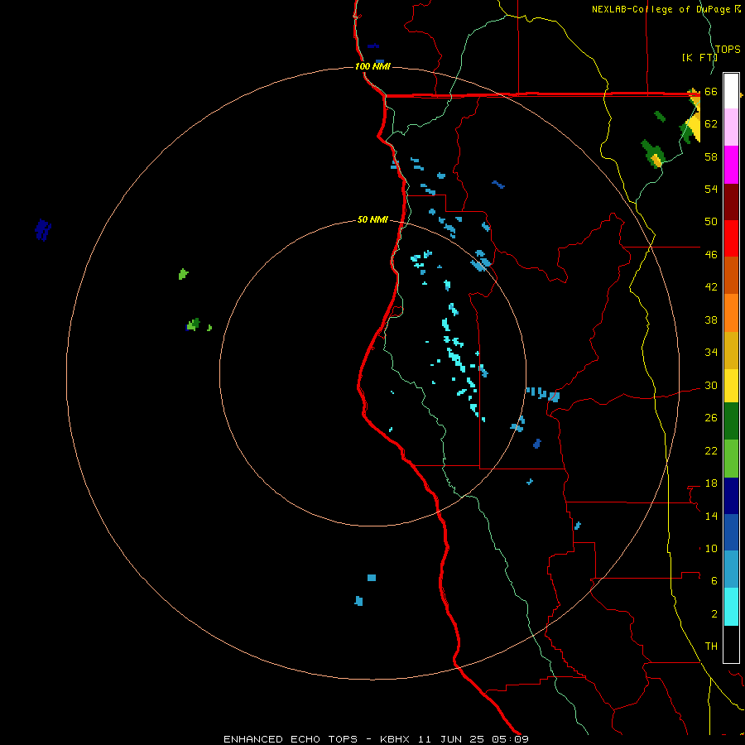Pick the light blue 6-10 legend swatch
Screen dimensions: 745x745
[731, 570]
